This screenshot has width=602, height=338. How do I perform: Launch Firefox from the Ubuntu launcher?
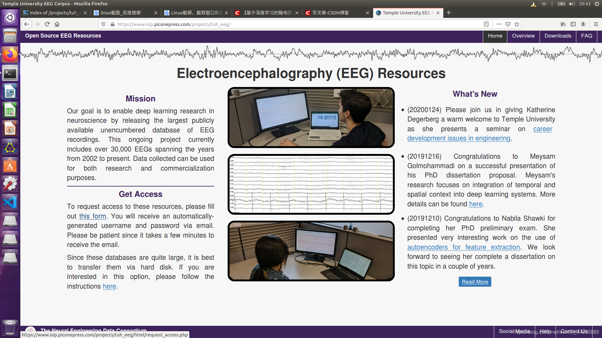pyautogui.click(x=10, y=55)
